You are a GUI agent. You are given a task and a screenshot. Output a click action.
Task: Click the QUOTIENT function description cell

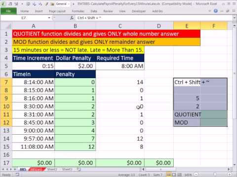tap(106, 34)
